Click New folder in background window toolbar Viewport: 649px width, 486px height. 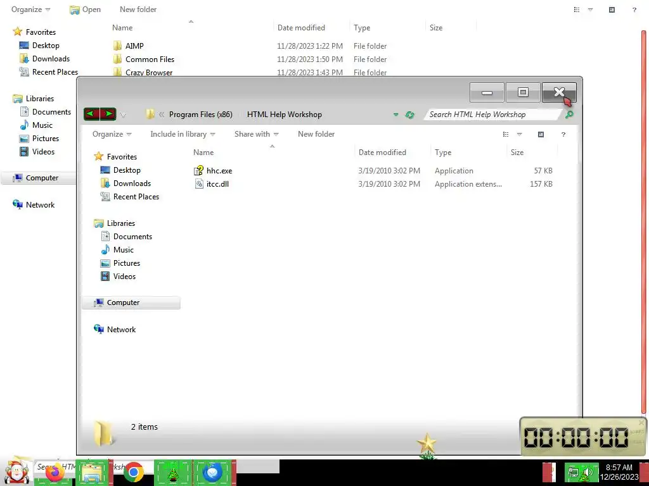point(138,9)
